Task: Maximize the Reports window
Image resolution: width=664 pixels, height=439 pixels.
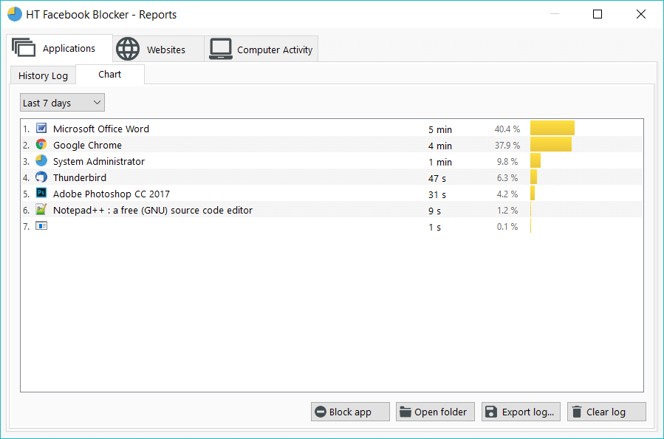Action: [598, 14]
